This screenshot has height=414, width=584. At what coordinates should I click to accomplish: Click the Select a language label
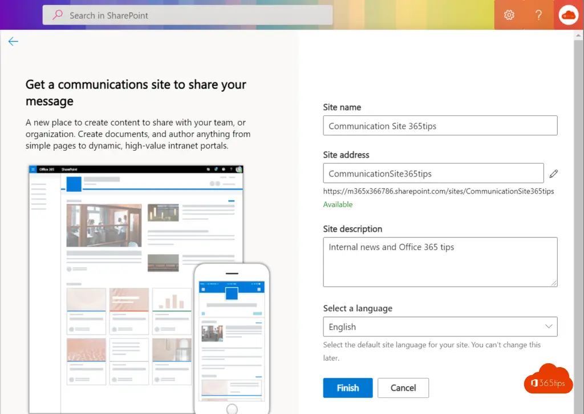coord(358,308)
